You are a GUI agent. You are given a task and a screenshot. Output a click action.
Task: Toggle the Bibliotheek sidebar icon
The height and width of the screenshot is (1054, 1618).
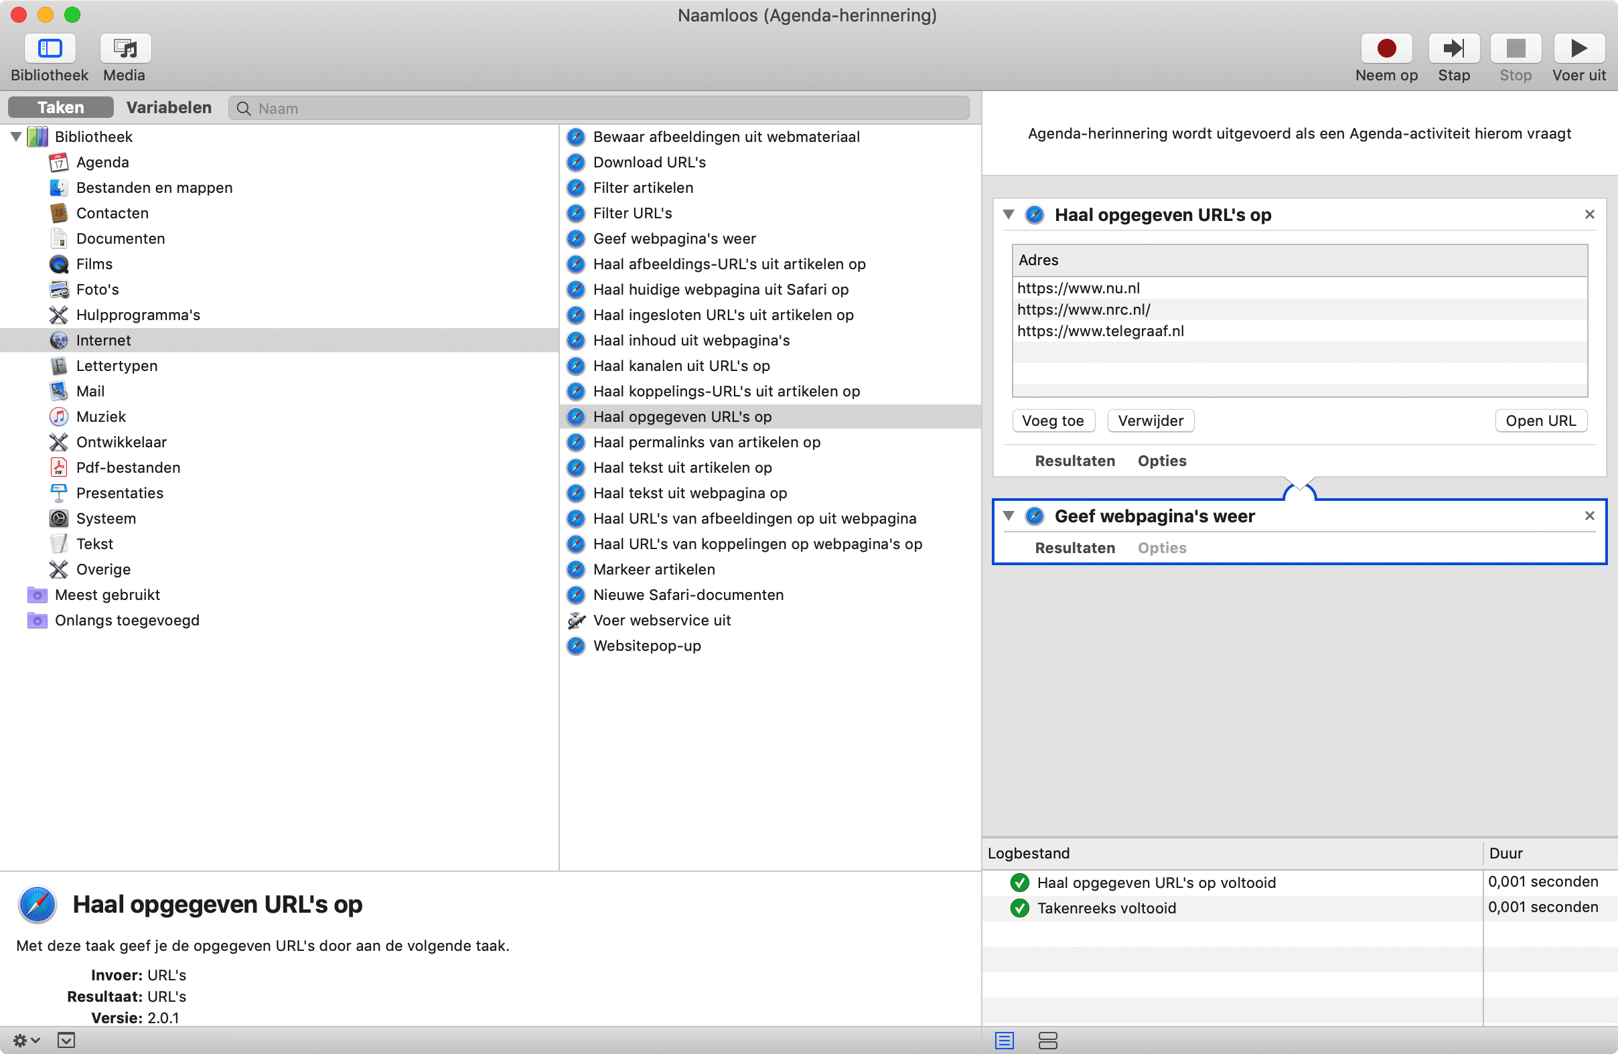point(50,49)
